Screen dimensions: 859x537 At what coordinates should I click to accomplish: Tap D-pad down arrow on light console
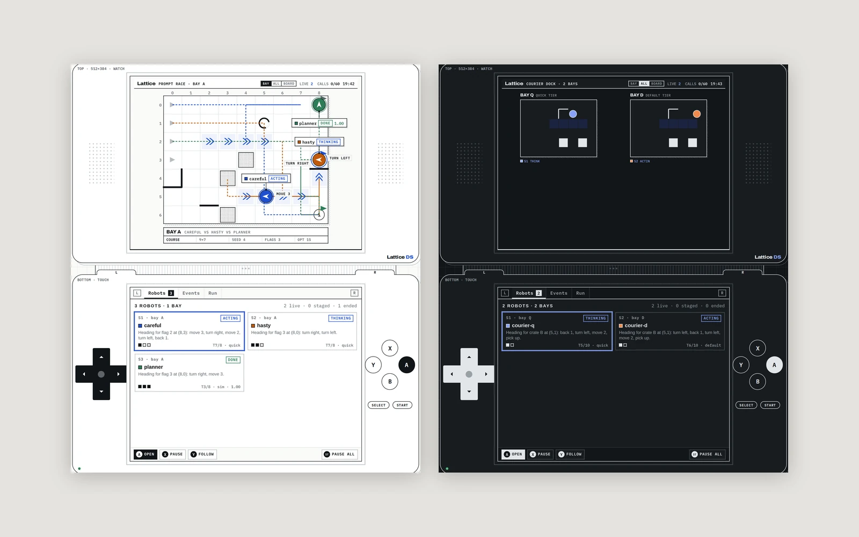[101, 391]
